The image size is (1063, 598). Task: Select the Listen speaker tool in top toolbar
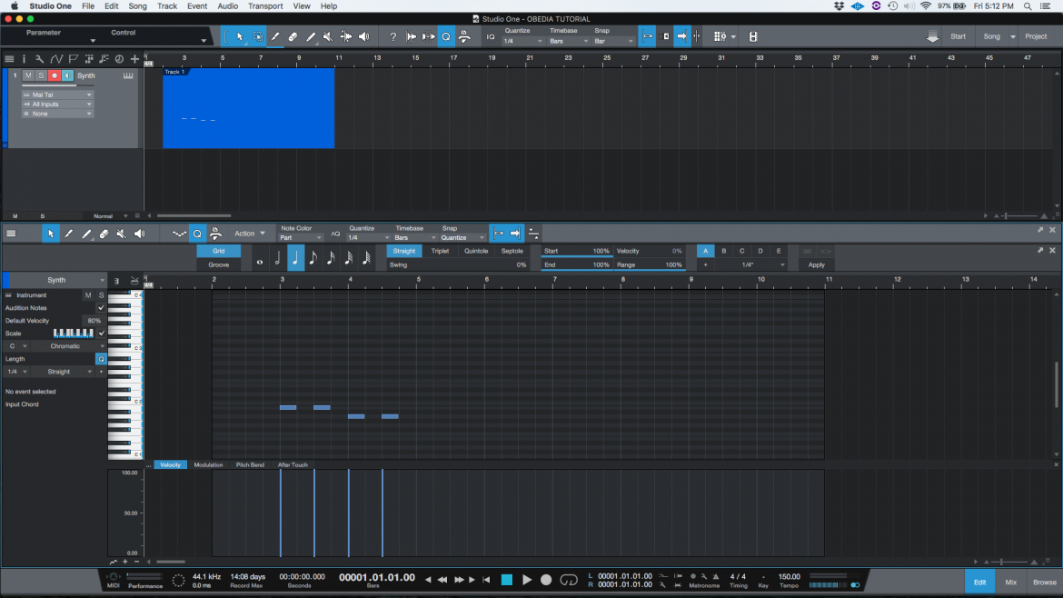coord(364,36)
